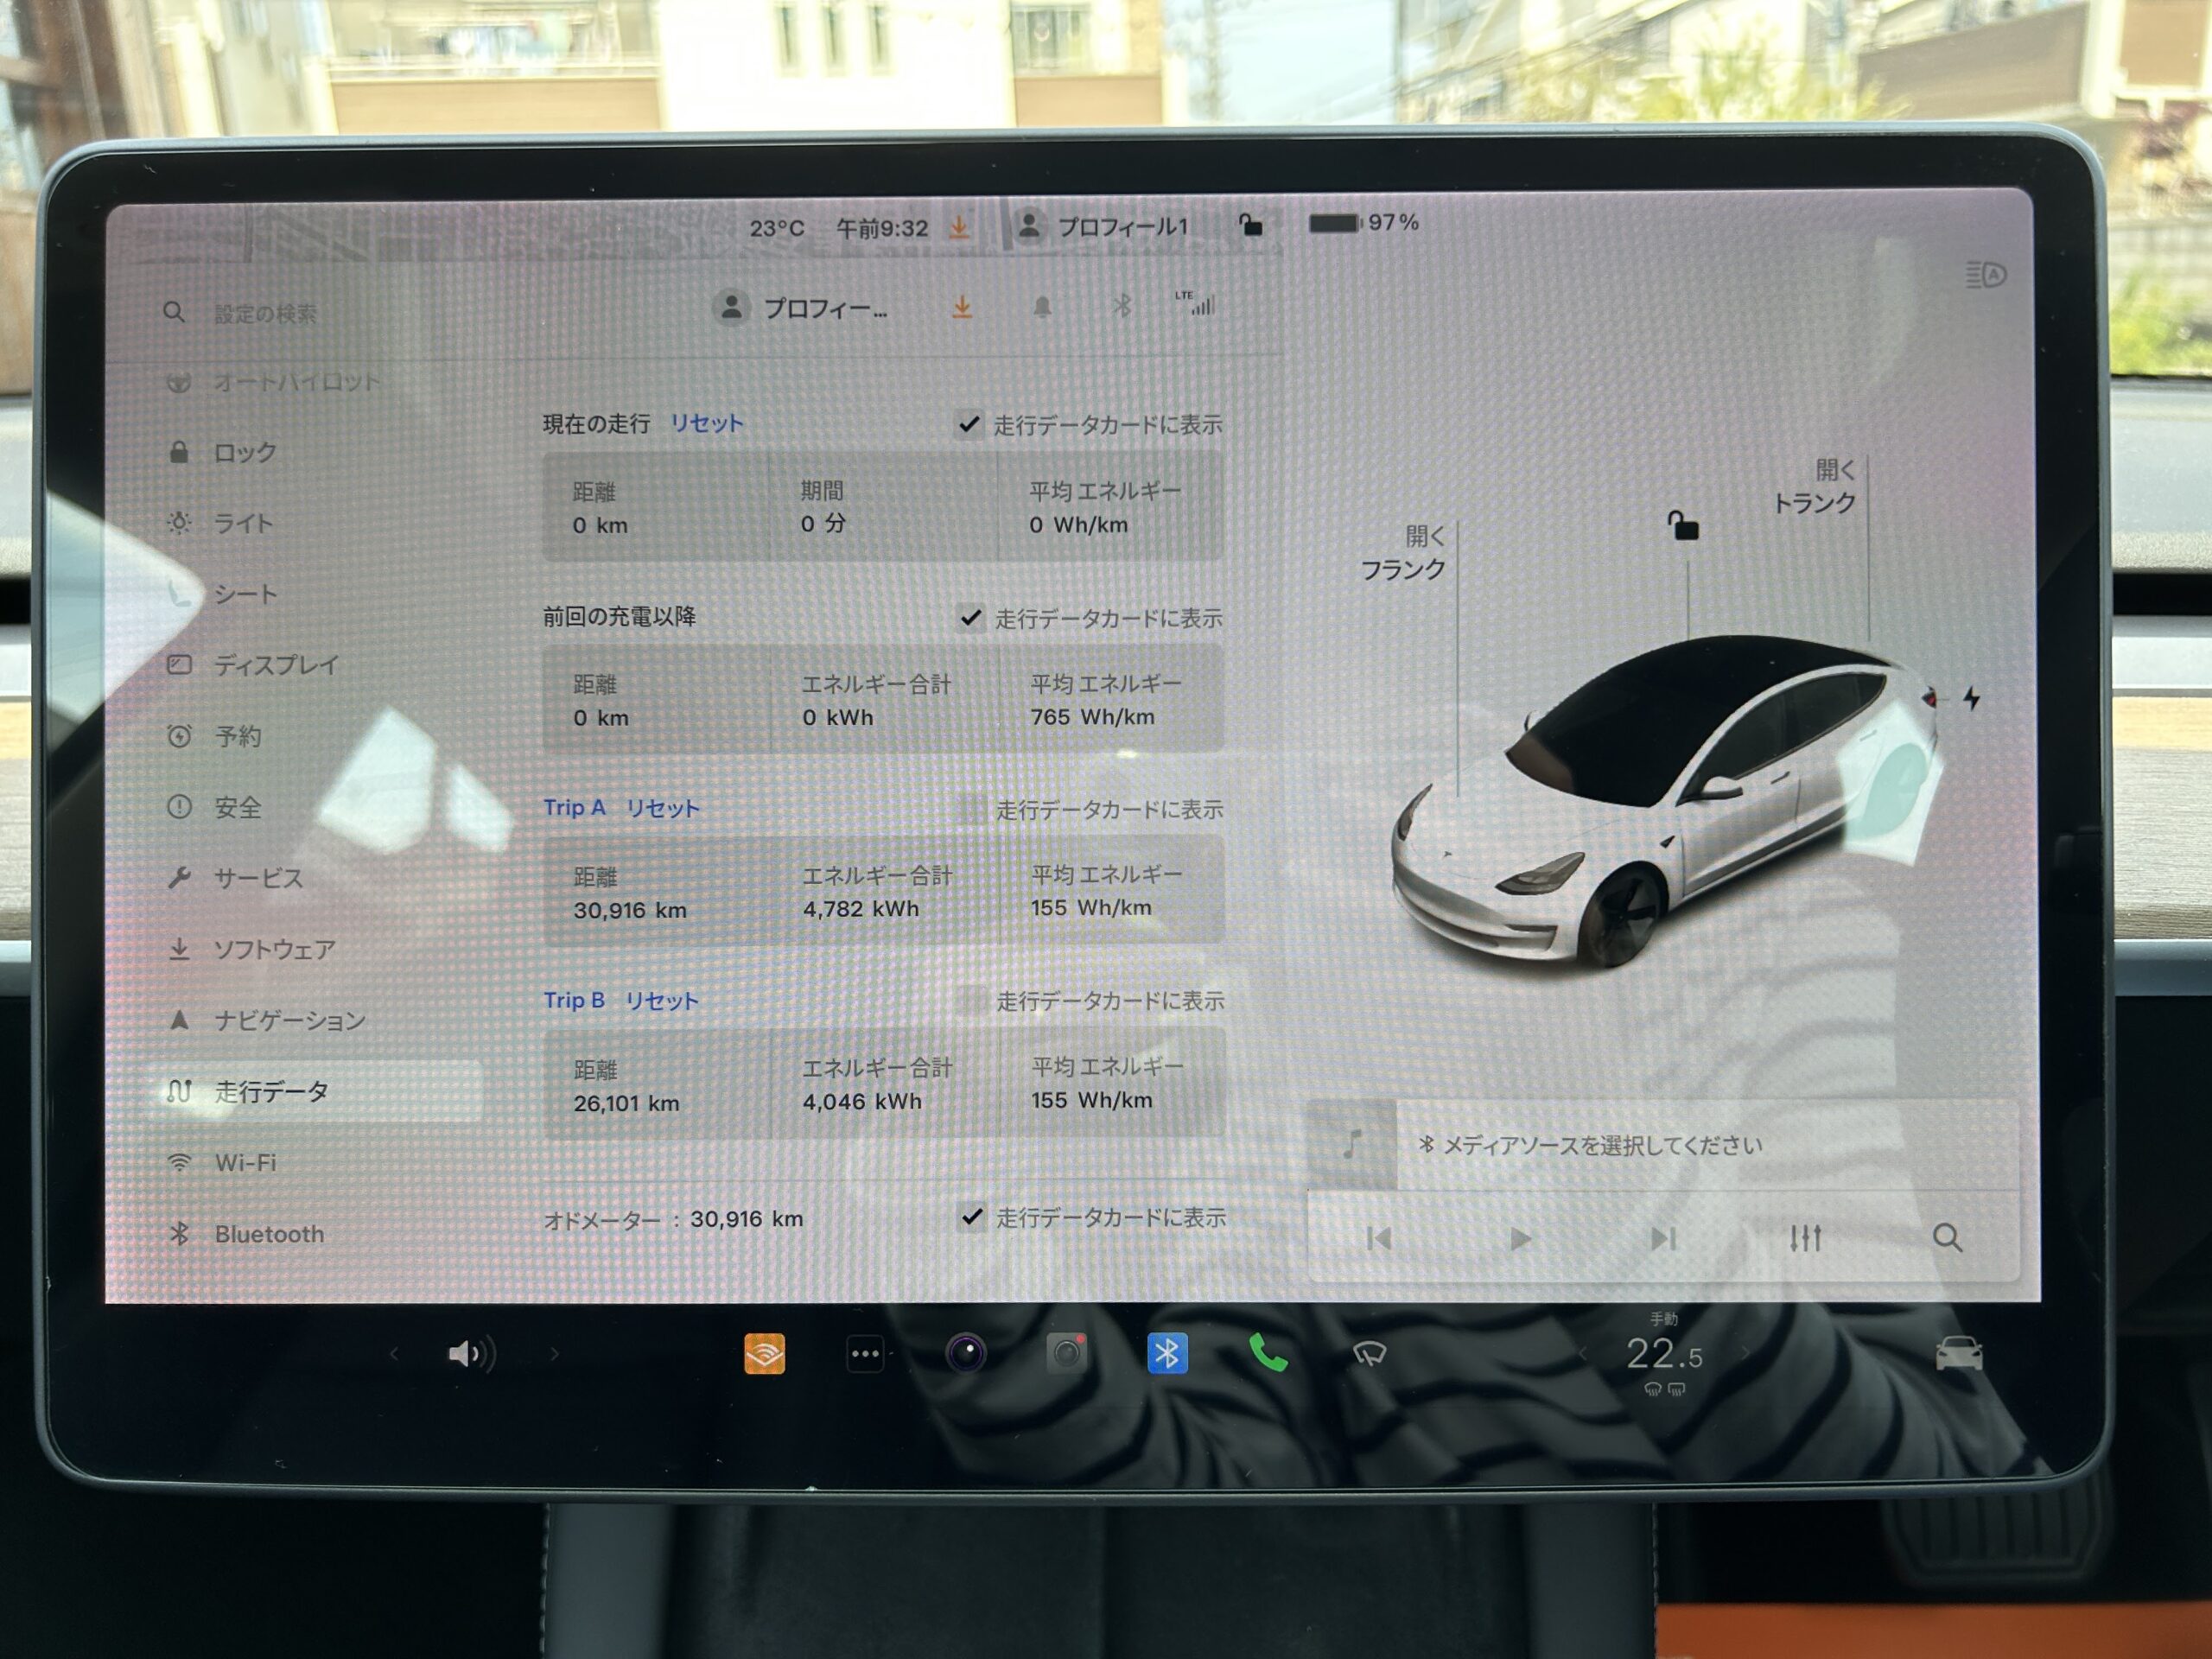Open the blue Bluetooth app icon

pos(1166,1354)
